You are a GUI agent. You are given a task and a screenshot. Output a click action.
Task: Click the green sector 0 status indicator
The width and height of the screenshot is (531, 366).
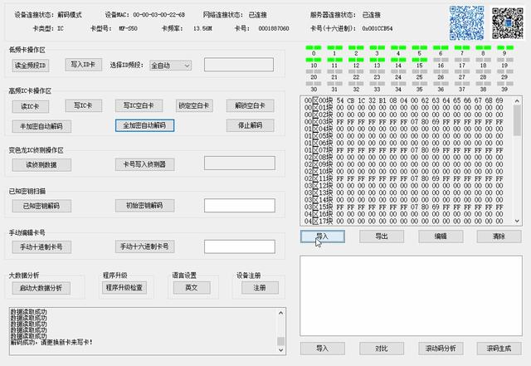(x=314, y=48)
